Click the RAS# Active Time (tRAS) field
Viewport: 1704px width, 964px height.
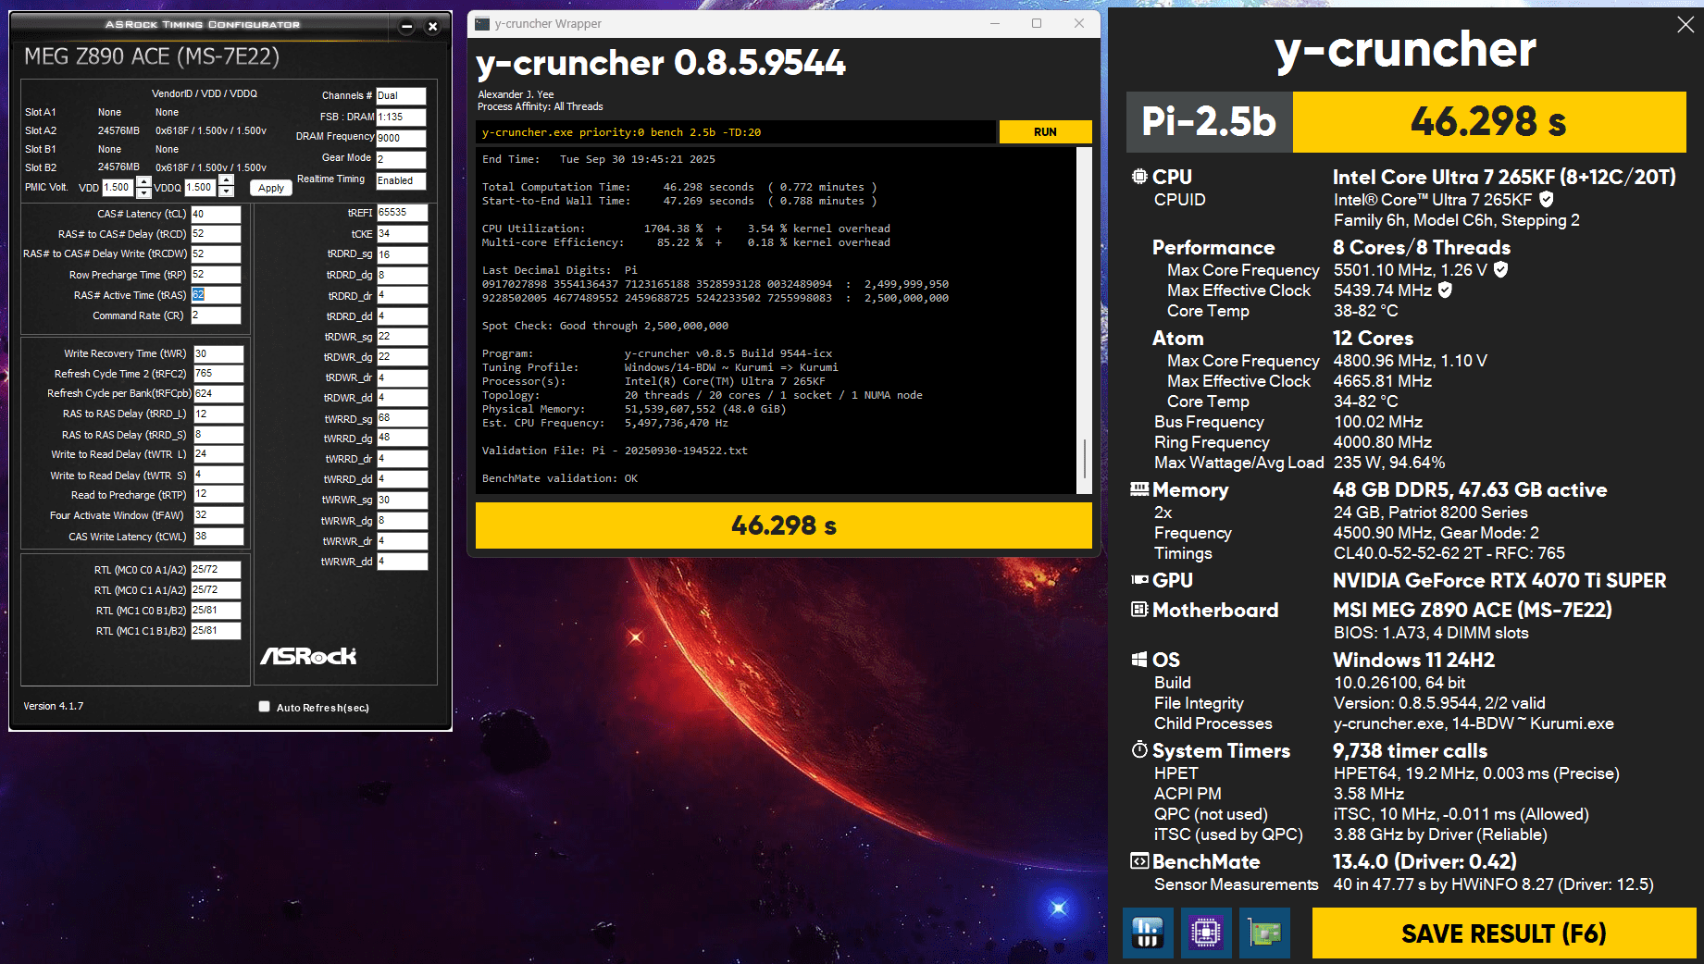coord(216,295)
